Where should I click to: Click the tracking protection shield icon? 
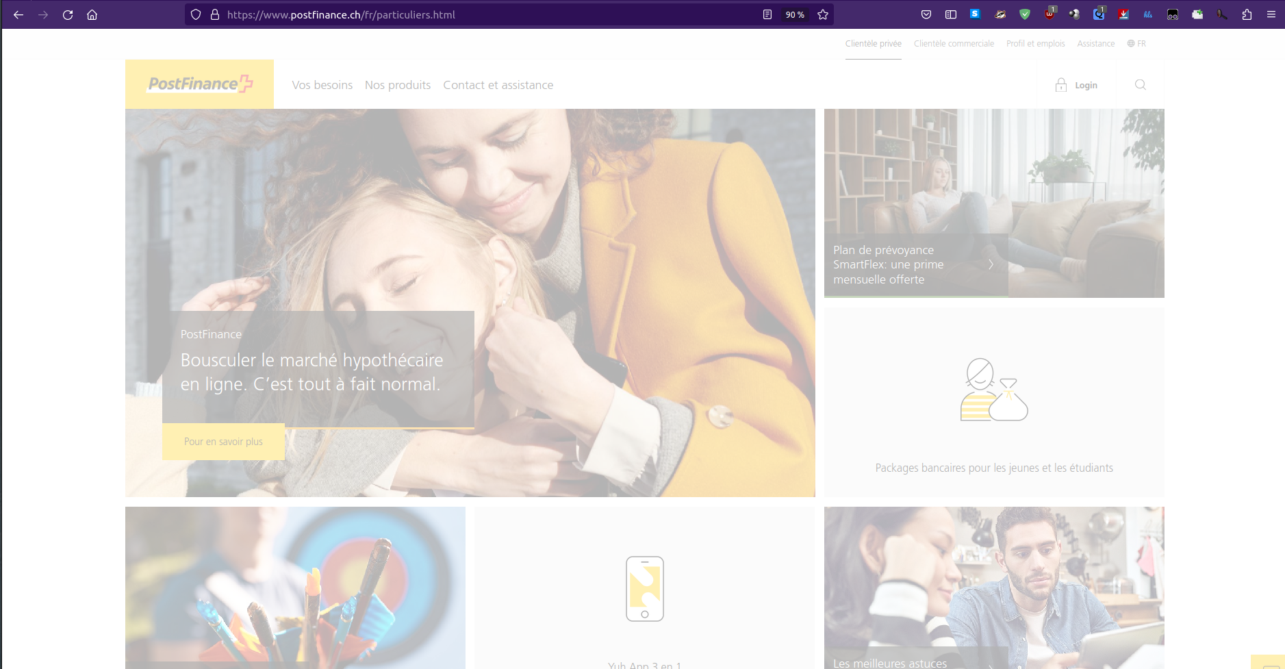196,14
